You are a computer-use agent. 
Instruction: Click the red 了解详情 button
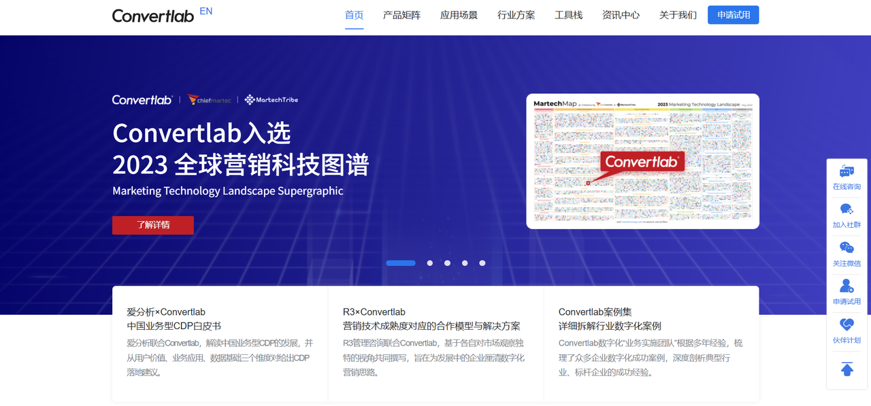(x=153, y=225)
